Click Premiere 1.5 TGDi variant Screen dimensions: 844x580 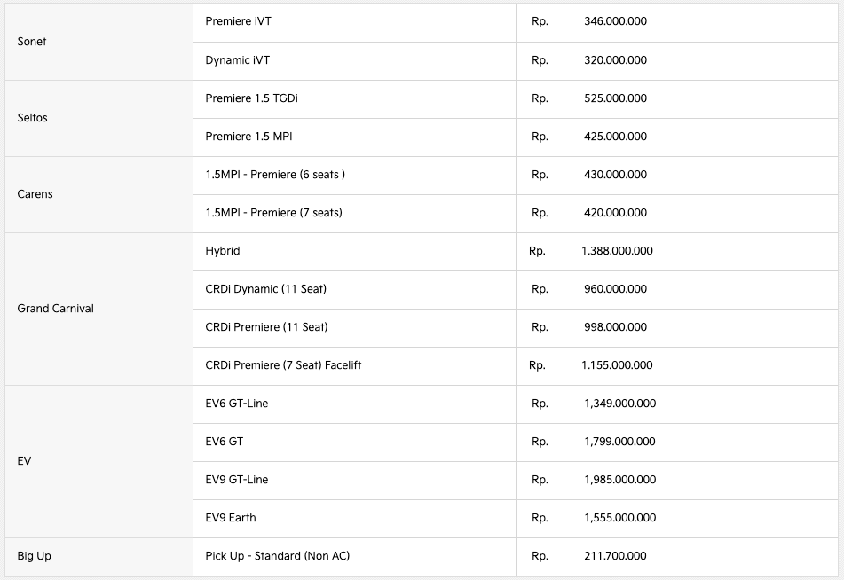coord(251,98)
